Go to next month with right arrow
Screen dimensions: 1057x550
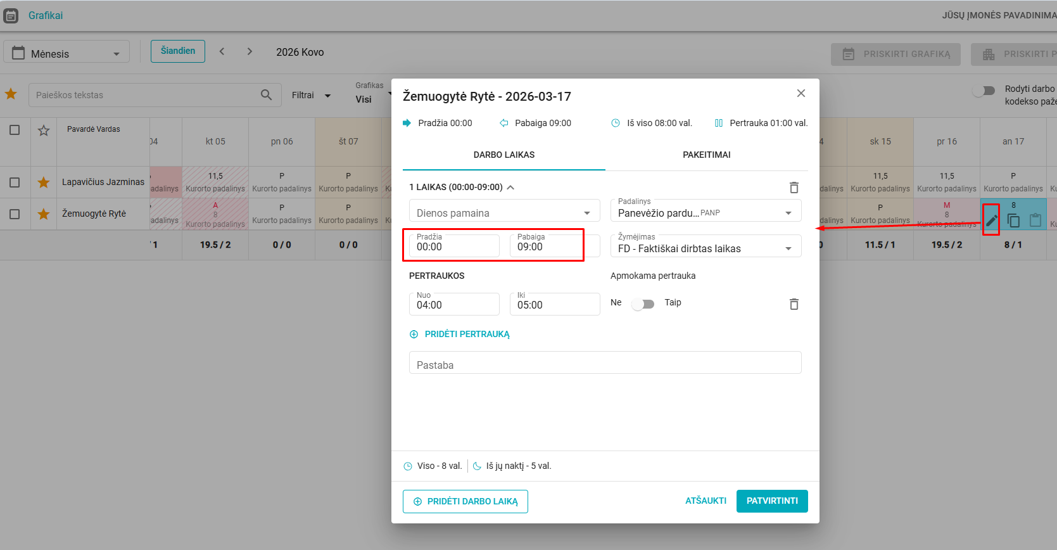250,52
